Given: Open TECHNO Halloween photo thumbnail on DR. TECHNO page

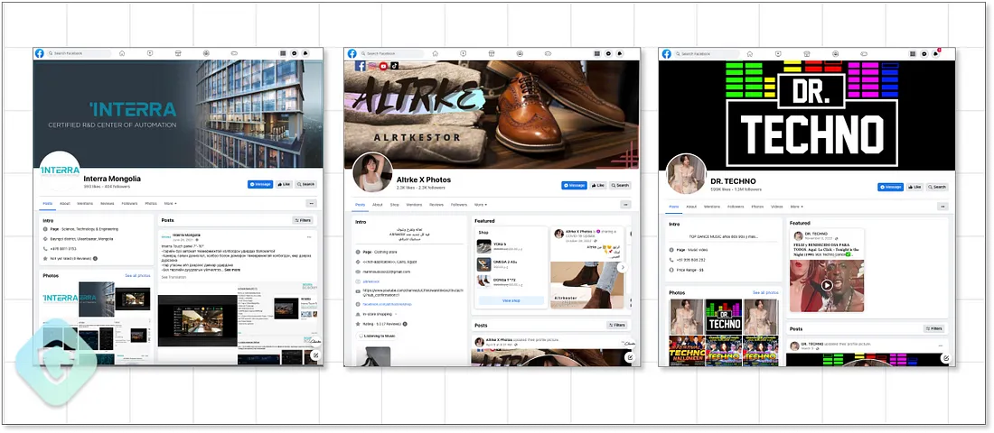Looking at the screenshot, I should tap(687, 351).
